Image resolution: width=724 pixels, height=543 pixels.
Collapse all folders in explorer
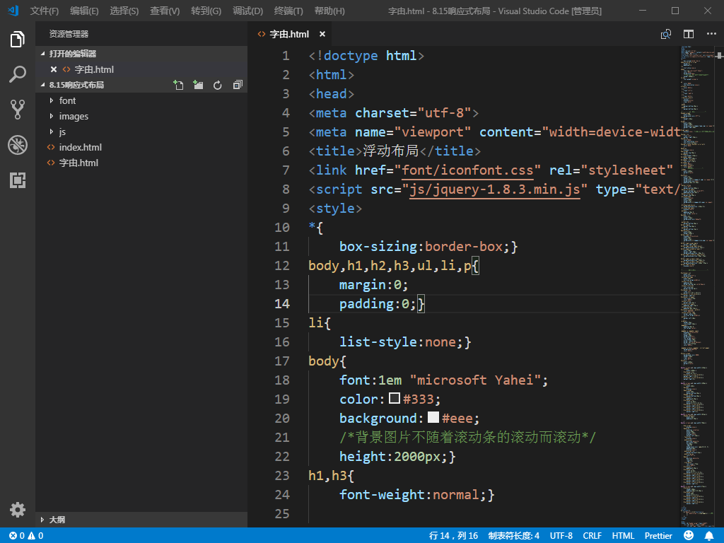[x=238, y=85]
